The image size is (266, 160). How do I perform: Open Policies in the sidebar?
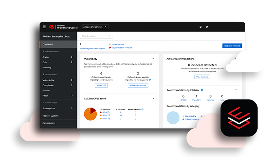[46, 91]
